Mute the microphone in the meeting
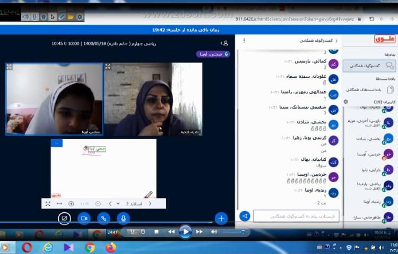 pos(123,218)
